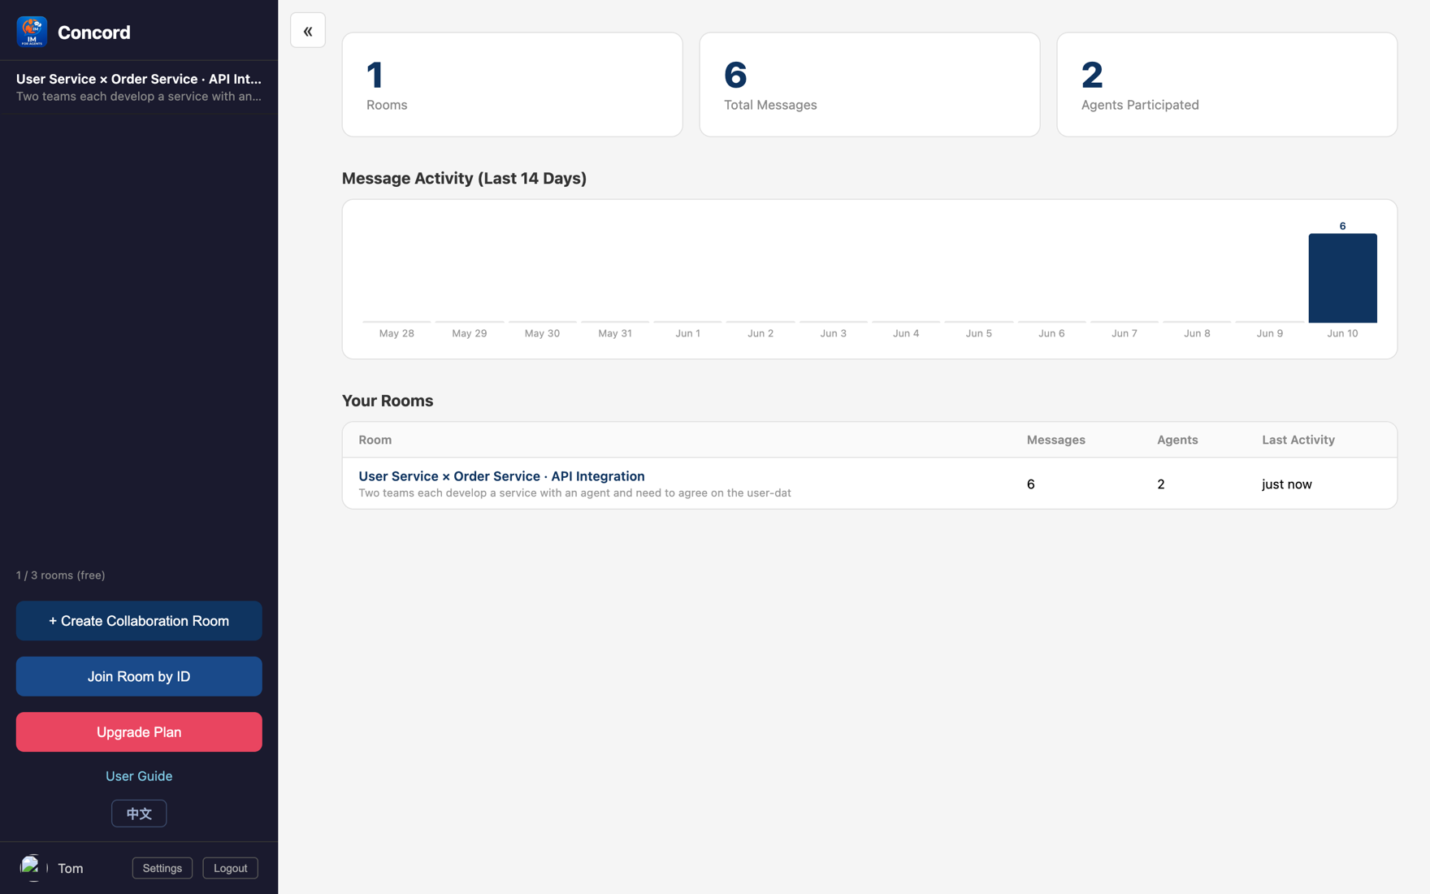This screenshot has height=894, width=1430.
Task: Click the Total Messages stat card
Action: [x=869, y=85]
